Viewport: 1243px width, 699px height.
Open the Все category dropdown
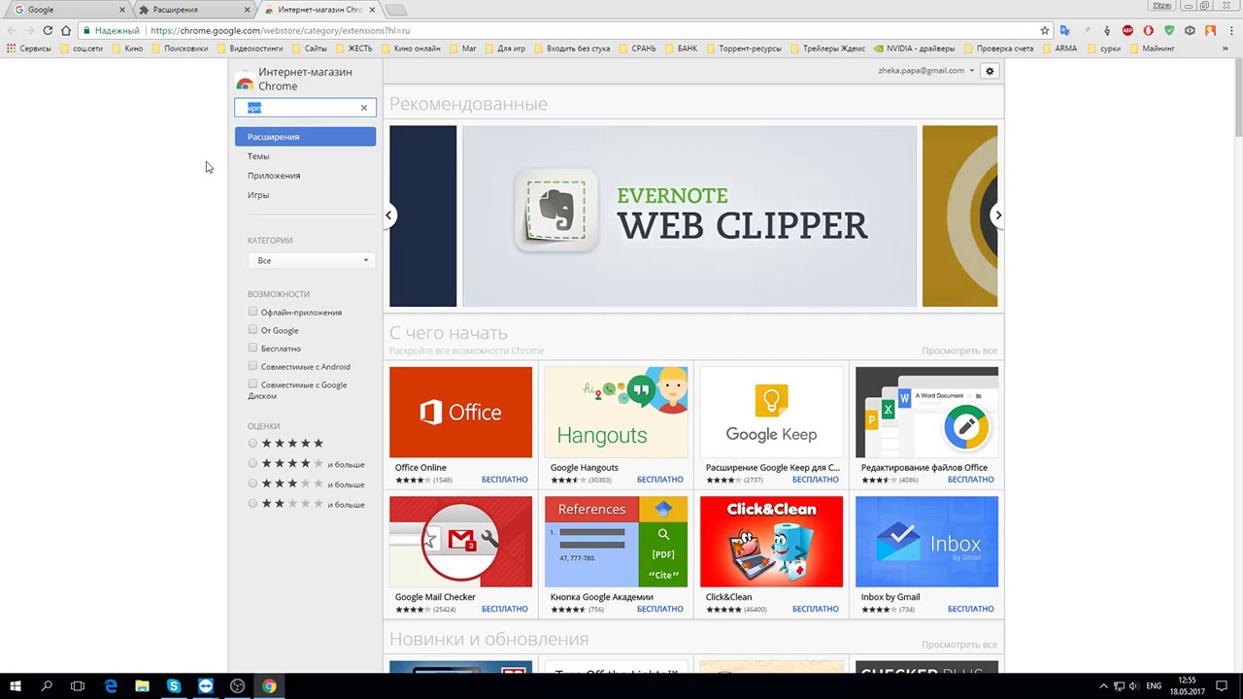311,260
